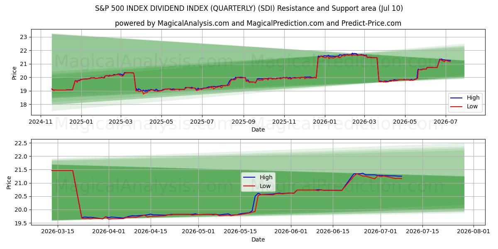498x249 pixels.
Task: Click the 2026-04-15 date tick on bottom chart
Action: point(151,232)
